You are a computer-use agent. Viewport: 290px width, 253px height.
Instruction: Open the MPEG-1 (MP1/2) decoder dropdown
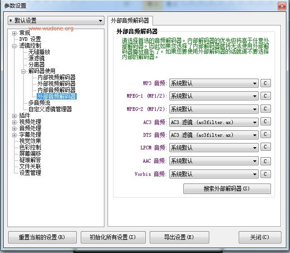[x=214, y=96]
